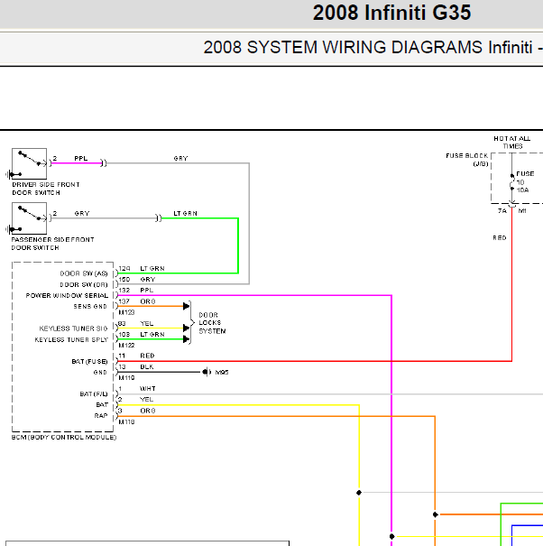Click the 'HOT AT ALL TIMES' label
Image resolution: width=543 pixels, height=546 pixels.
point(512,143)
